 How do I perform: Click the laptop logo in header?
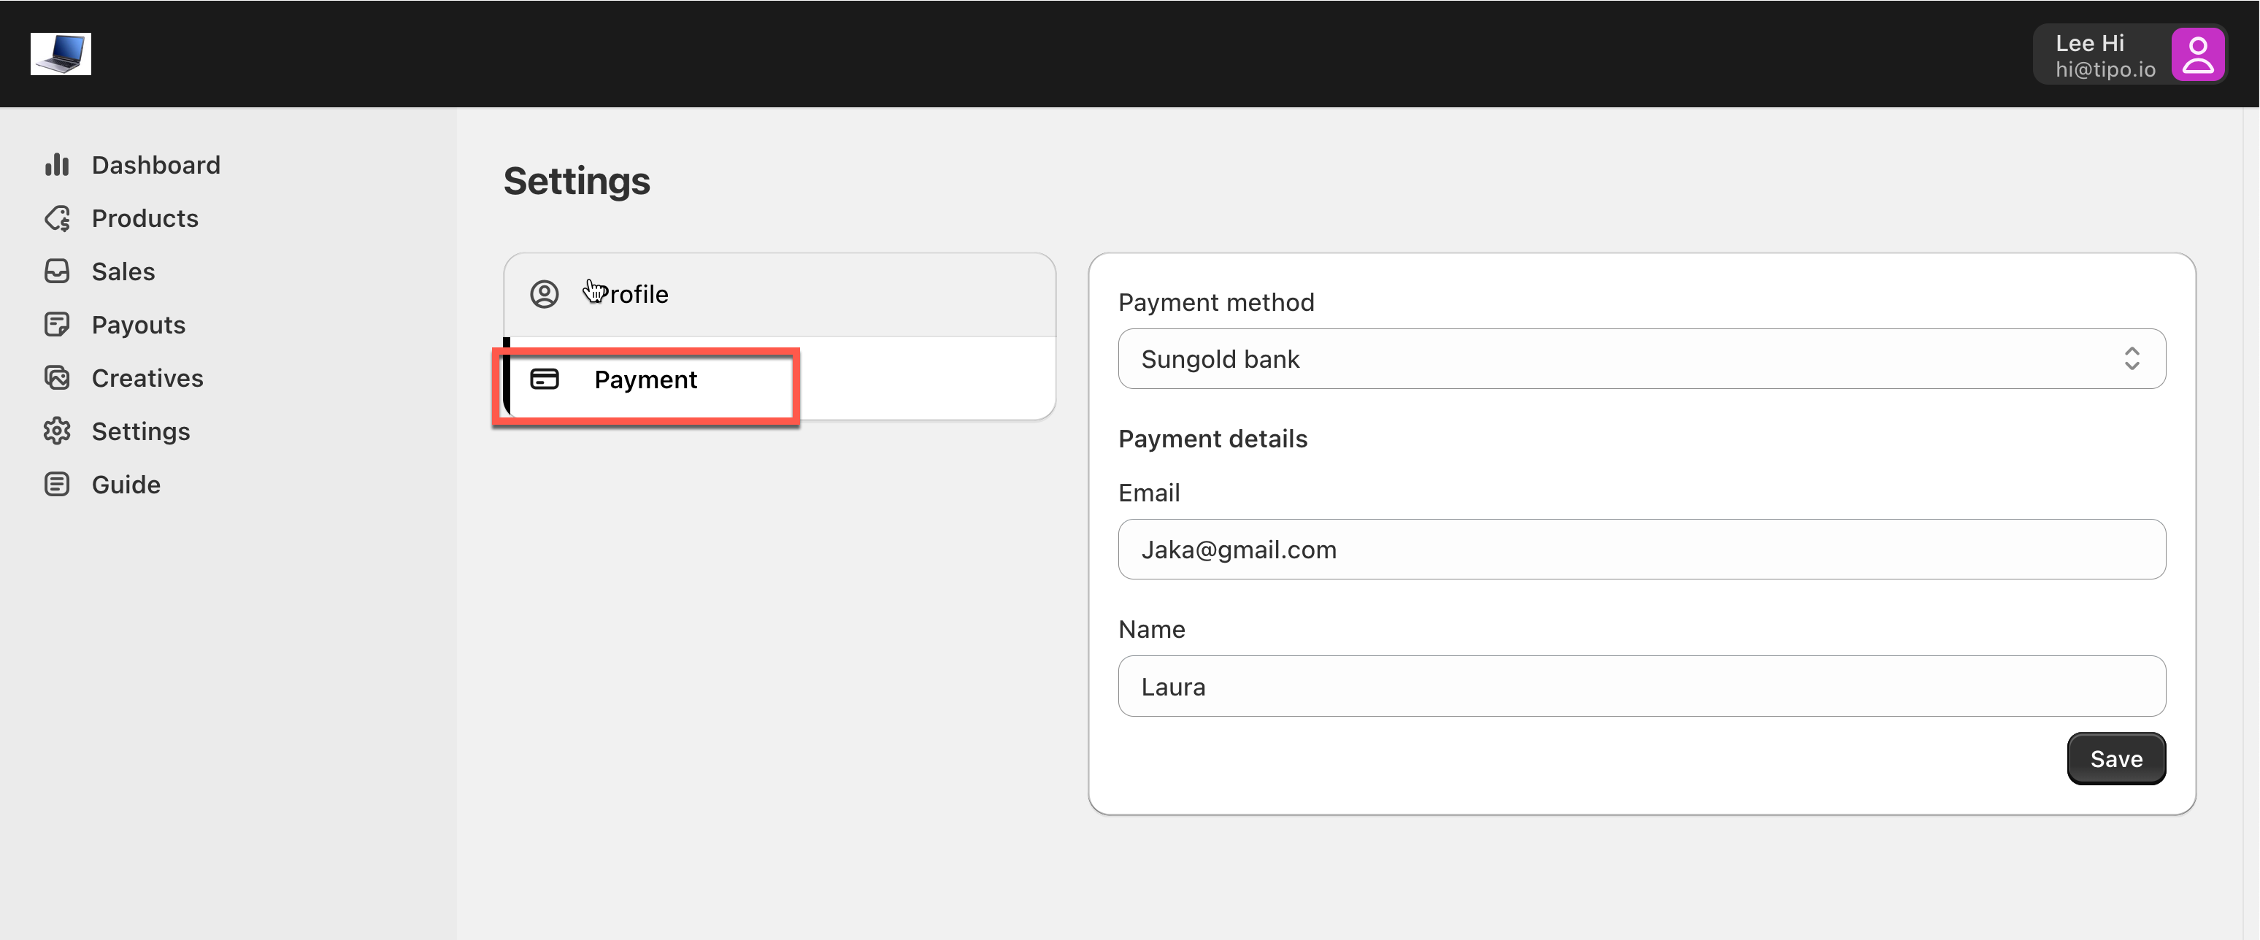pos(61,54)
